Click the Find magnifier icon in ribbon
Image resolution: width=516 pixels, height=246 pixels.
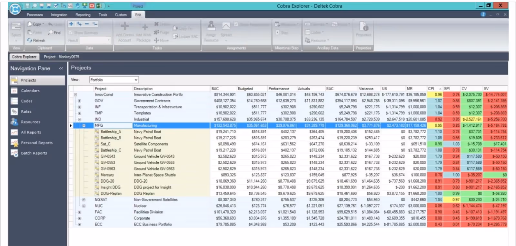point(50,32)
